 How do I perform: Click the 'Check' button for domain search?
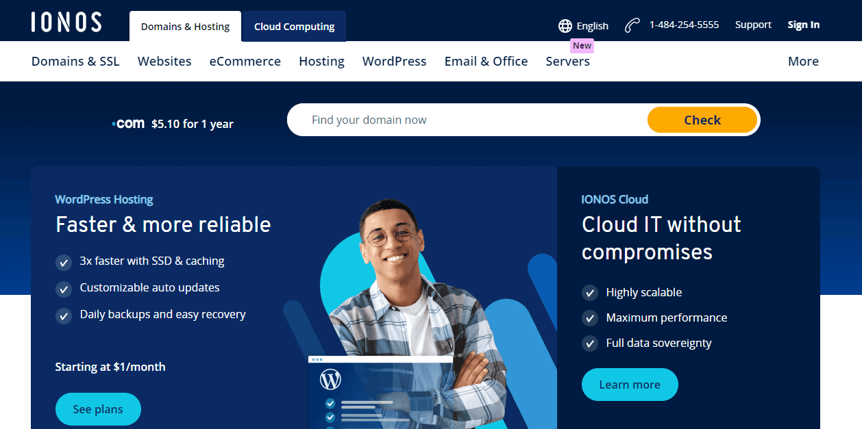pos(702,120)
